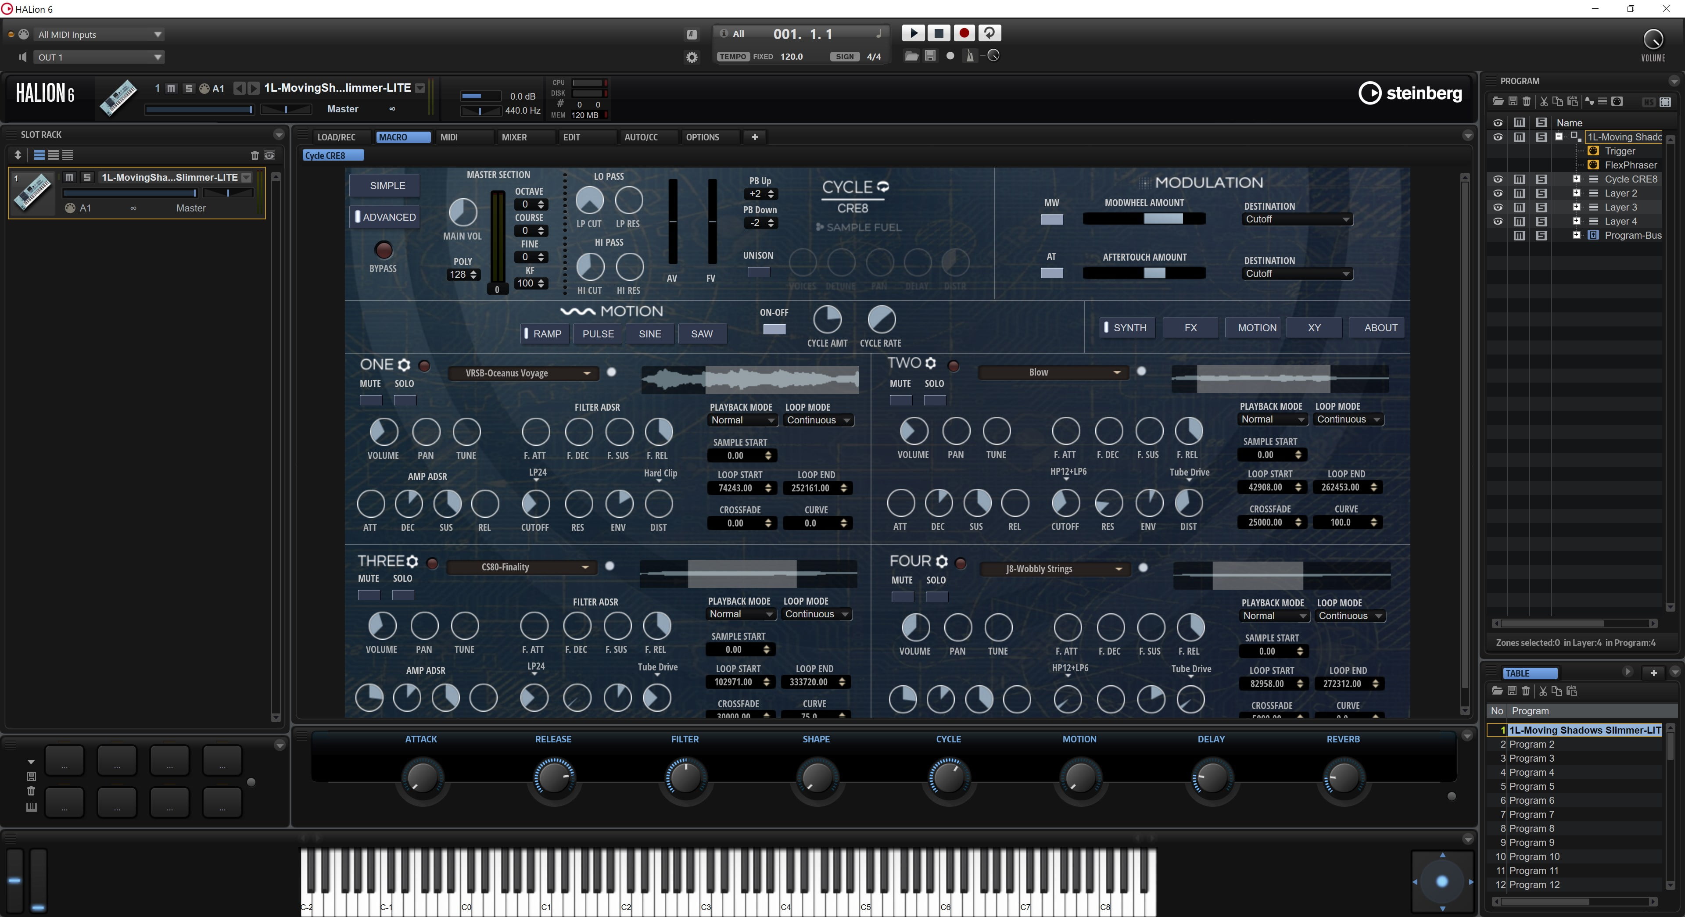This screenshot has height=917, width=1685.
Task: Toggle the MW modulation switch
Action: pos(1051,219)
